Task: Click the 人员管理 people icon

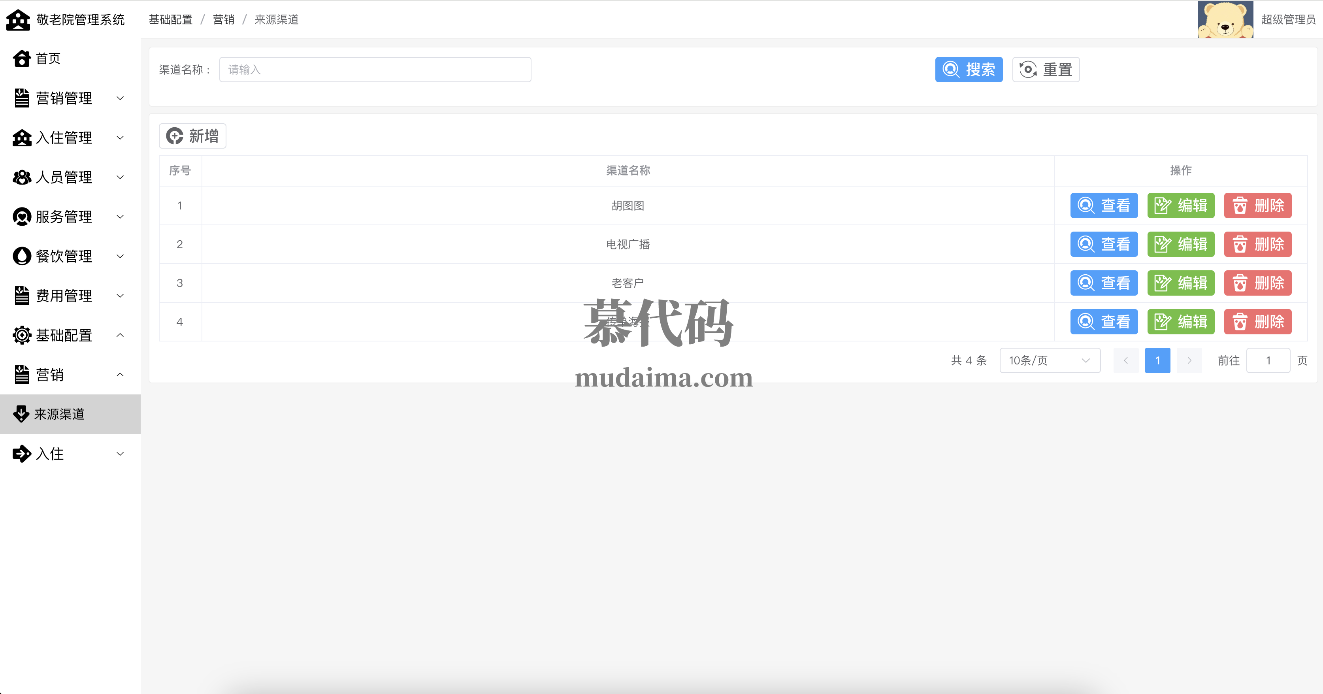Action: coord(22,177)
